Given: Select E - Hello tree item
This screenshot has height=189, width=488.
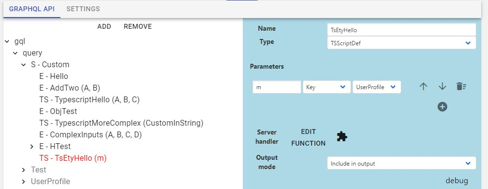Looking at the screenshot, I should point(54,76).
